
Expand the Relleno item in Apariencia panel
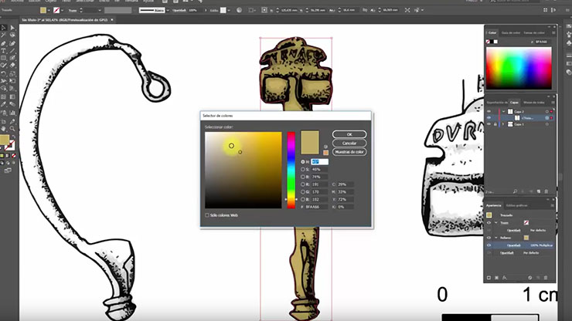[x=496, y=237]
